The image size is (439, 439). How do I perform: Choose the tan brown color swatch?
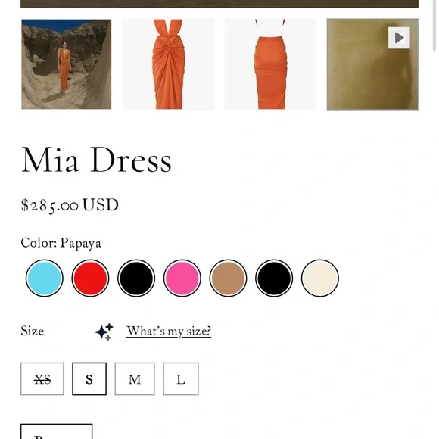click(x=228, y=278)
